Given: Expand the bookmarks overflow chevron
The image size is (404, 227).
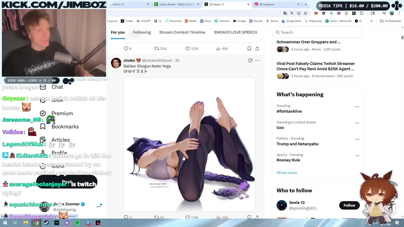Looking at the screenshot, I should [x=371, y=21].
